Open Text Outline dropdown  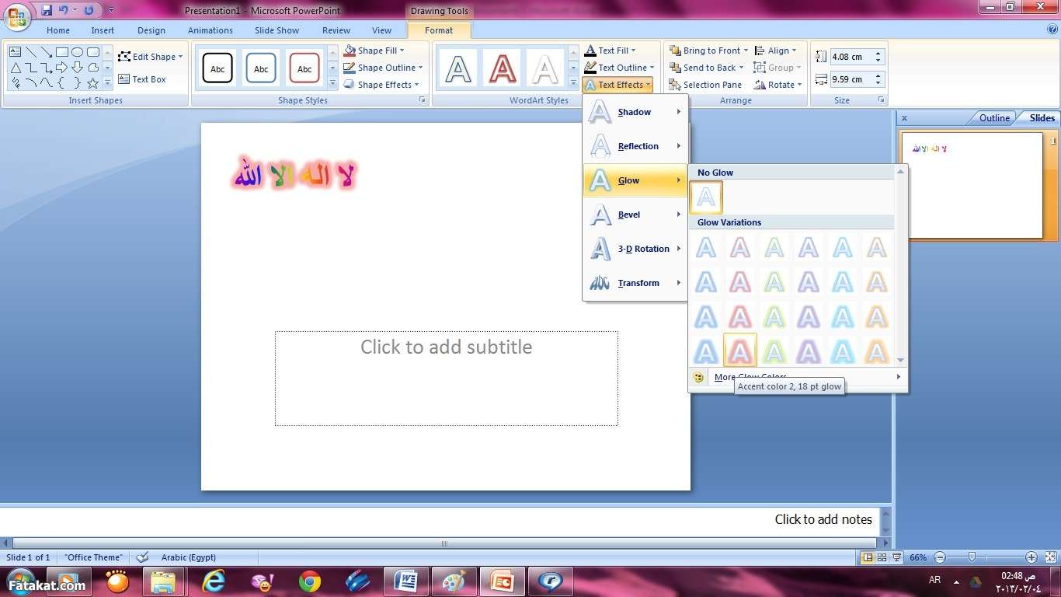pos(620,68)
